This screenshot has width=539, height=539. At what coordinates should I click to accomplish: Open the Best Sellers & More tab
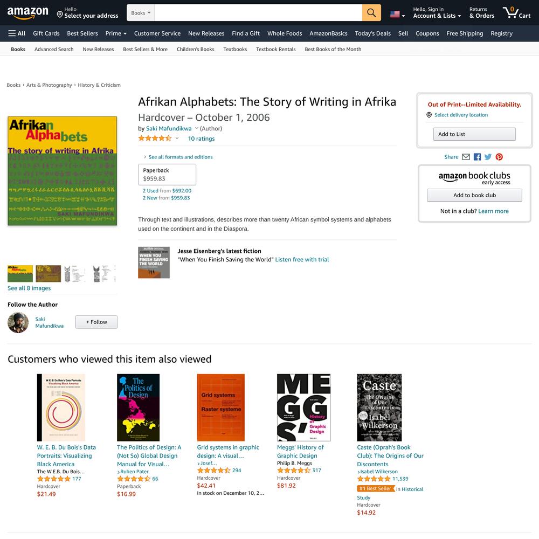[x=146, y=49]
